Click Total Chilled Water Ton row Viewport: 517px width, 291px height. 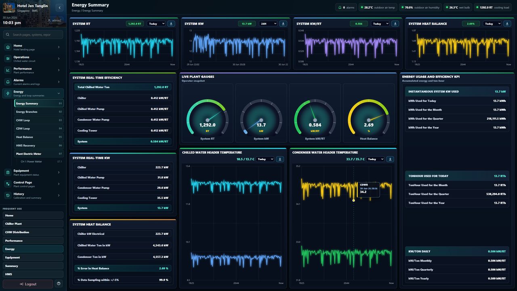point(123,87)
